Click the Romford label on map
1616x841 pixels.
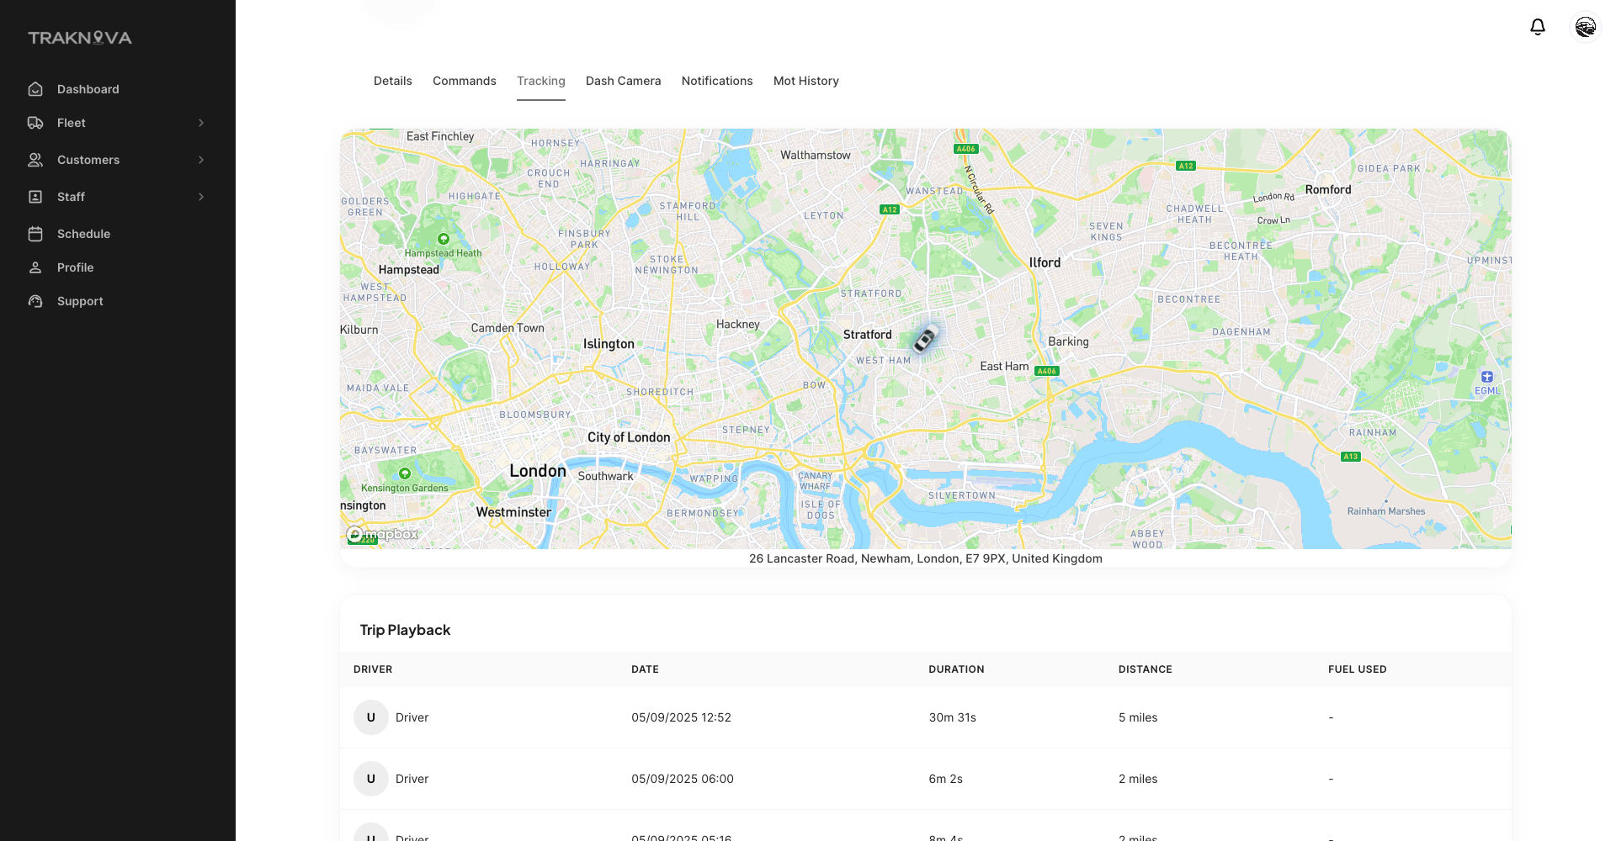[x=1328, y=190]
